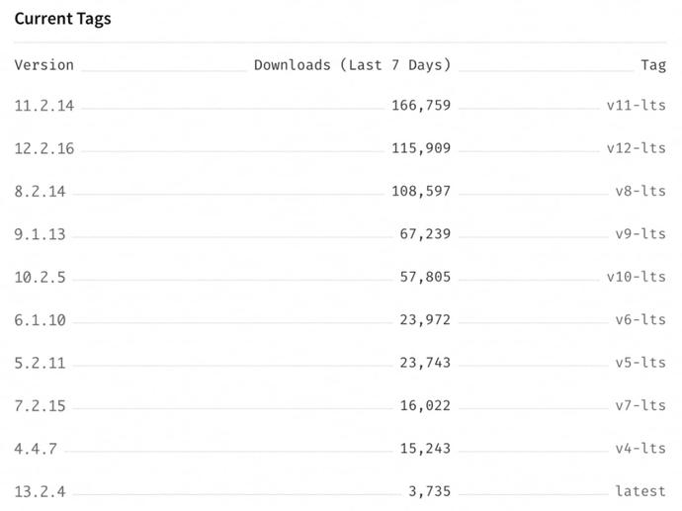Screen dimensions: 682x511
Task: Open version 12.2.16 link
Action: (44, 148)
